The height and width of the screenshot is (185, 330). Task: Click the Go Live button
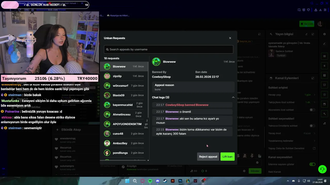tap(307, 24)
